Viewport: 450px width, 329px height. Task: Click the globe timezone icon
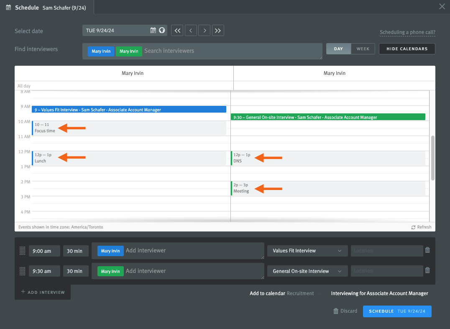[162, 30]
